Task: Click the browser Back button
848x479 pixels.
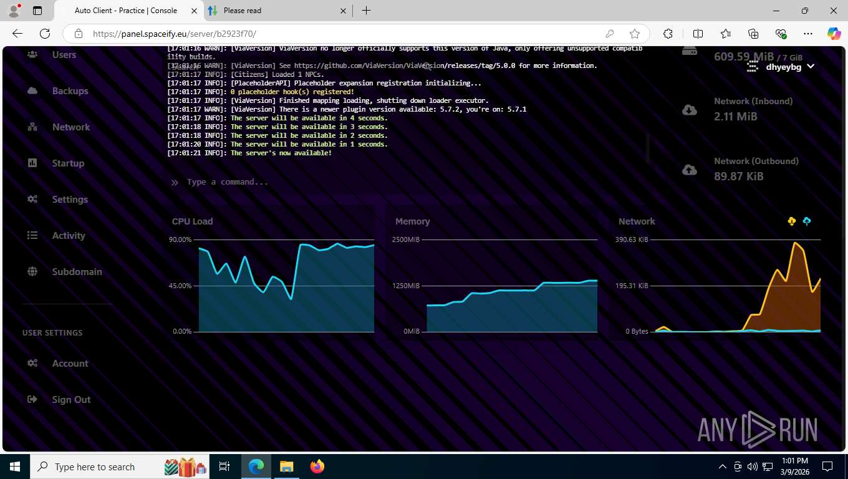Action: click(x=17, y=34)
